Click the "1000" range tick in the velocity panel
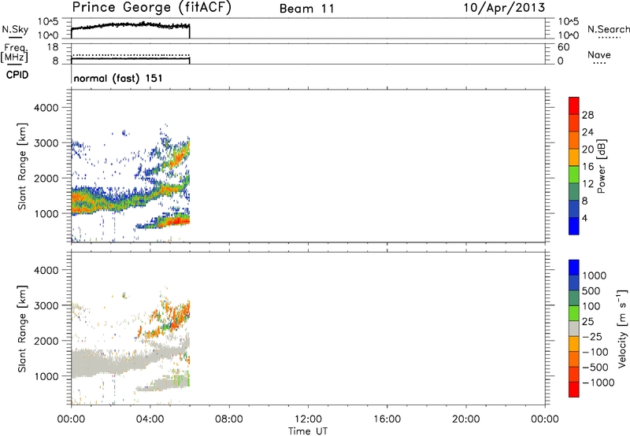The height and width of the screenshot is (436, 630). click(46, 376)
